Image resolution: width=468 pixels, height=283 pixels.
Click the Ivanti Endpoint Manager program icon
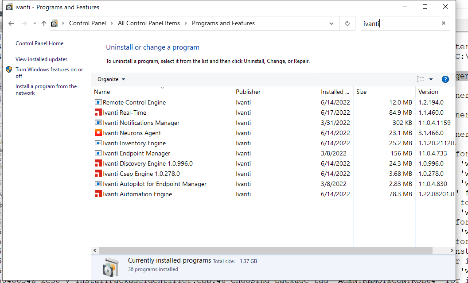98,153
